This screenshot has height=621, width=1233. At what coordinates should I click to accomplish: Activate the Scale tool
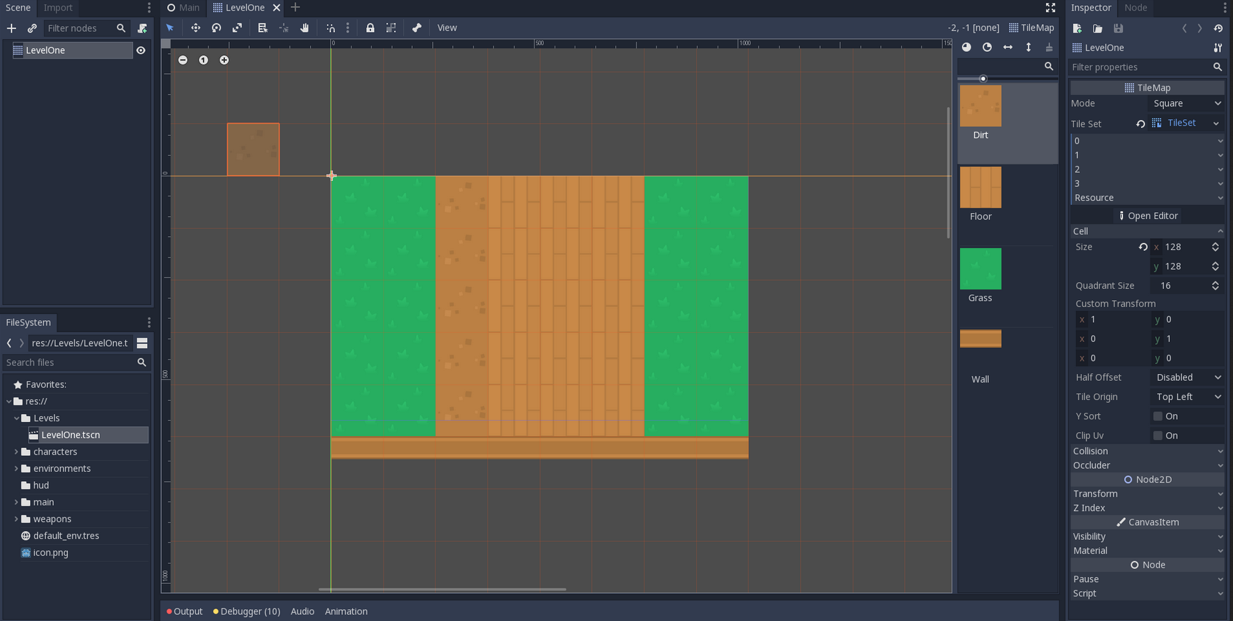237,28
